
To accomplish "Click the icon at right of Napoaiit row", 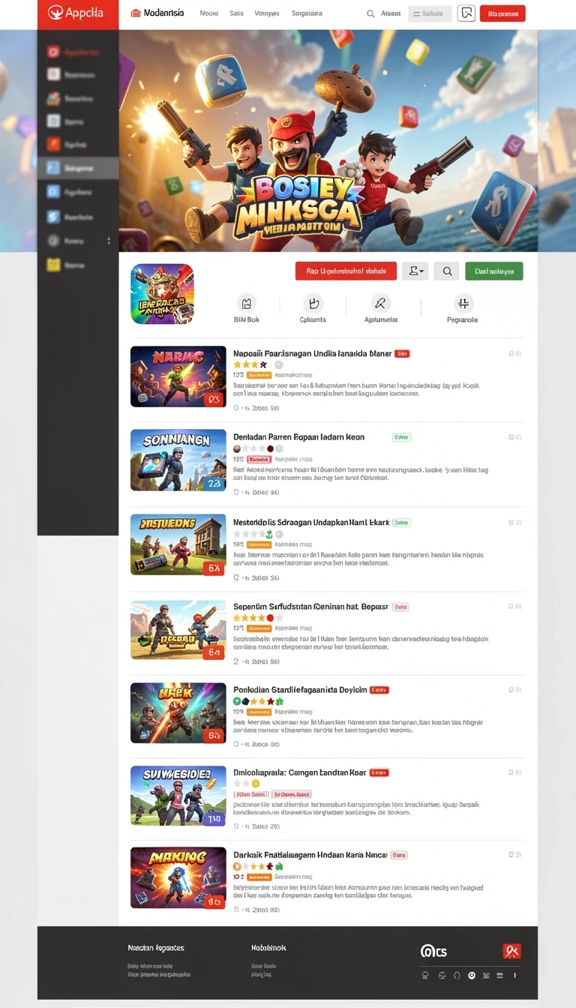I will tap(514, 352).
